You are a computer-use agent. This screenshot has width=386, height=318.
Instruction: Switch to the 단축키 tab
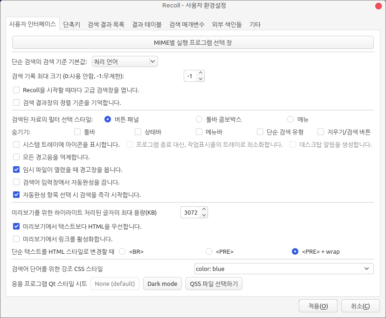pyautogui.click(x=72, y=24)
